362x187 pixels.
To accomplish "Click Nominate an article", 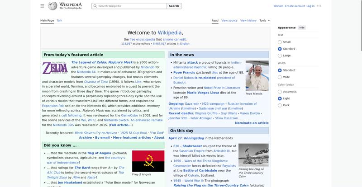I will (x=252, y=123).
